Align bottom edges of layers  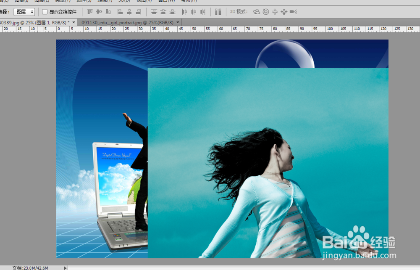tap(108, 12)
